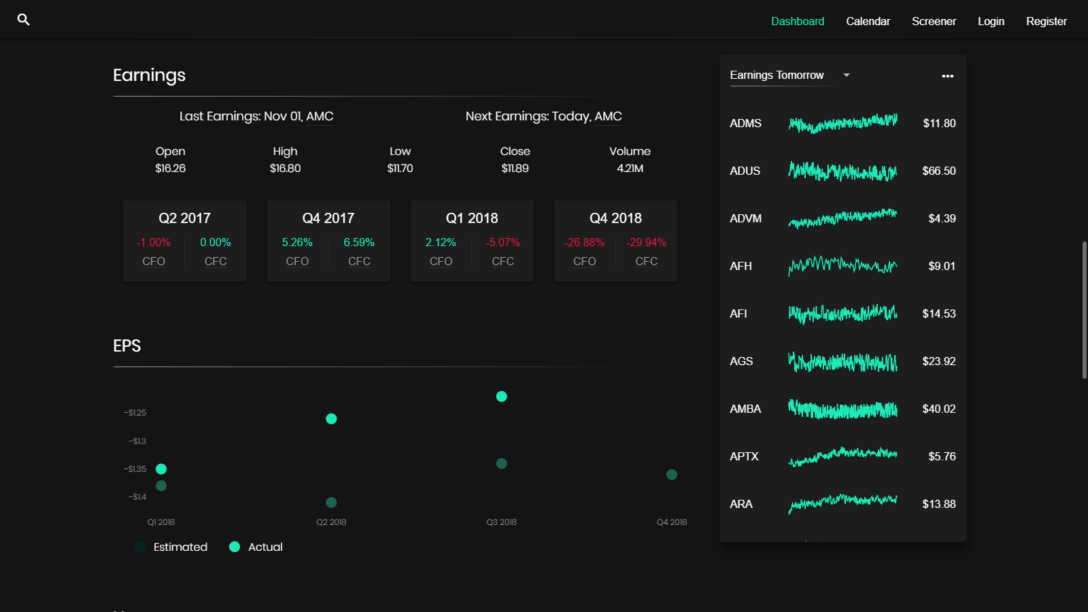The image size is (1088, 612).
Task: Open the three-dot widget options menu
Action: tap(947, 76)
